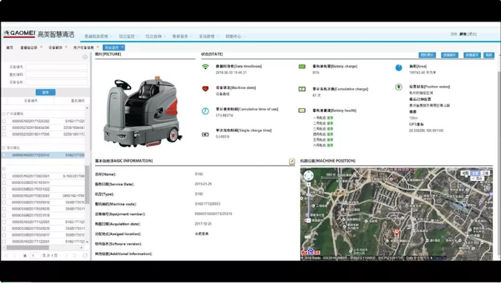Switch to the 首页 tab
The width and height of the screenshot is (501, 284).
pos(10,47)
